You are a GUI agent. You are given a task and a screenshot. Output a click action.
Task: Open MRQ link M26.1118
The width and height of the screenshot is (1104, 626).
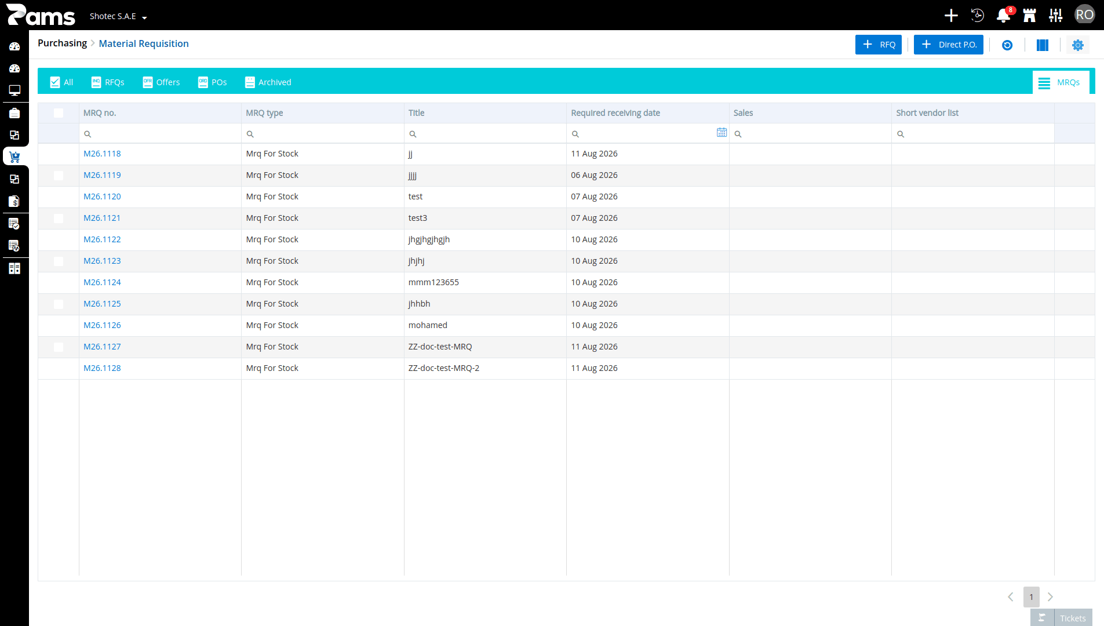[102, 154]
